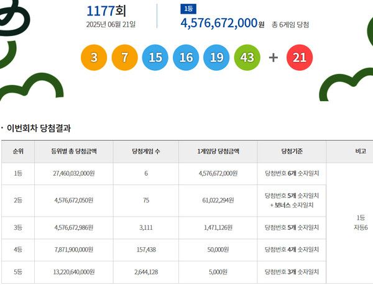Click the blue 1등 badge
This screenshot has height=285, width=373.
(188, 9)
